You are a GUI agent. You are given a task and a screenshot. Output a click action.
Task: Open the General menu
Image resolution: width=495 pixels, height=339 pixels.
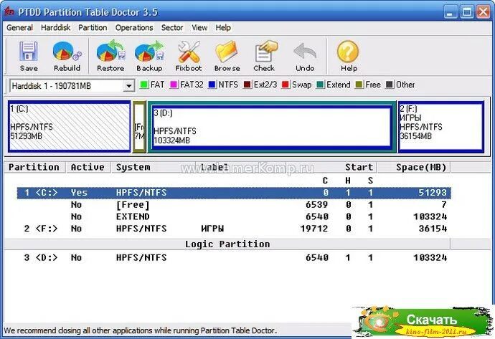(x=19, y=28)
